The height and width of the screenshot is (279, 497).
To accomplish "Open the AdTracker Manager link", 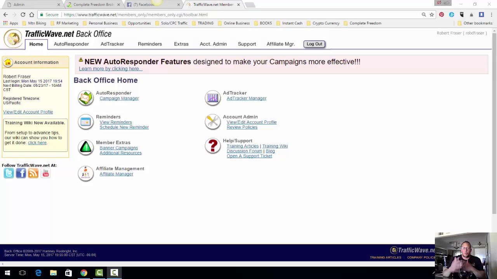I will (247, 98).
